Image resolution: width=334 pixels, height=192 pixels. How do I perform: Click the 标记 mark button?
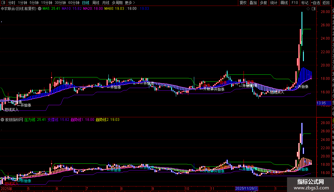tap(305, 3)
